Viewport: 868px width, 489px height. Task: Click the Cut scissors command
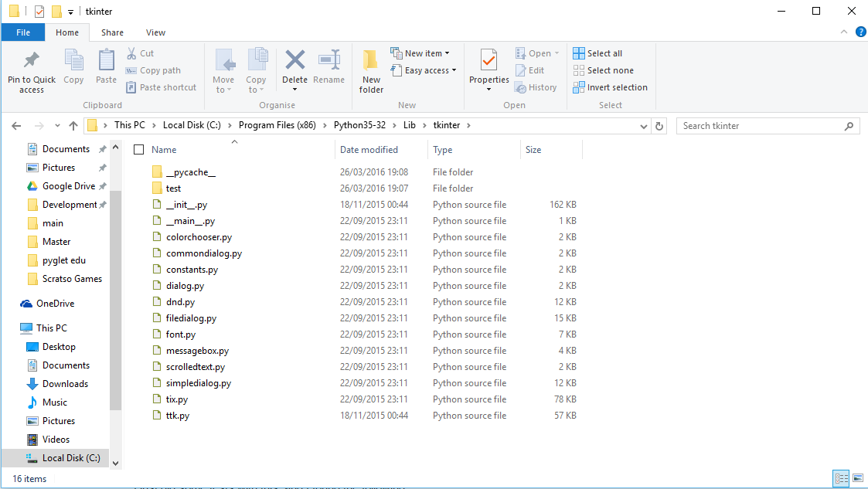pos(141,53)
